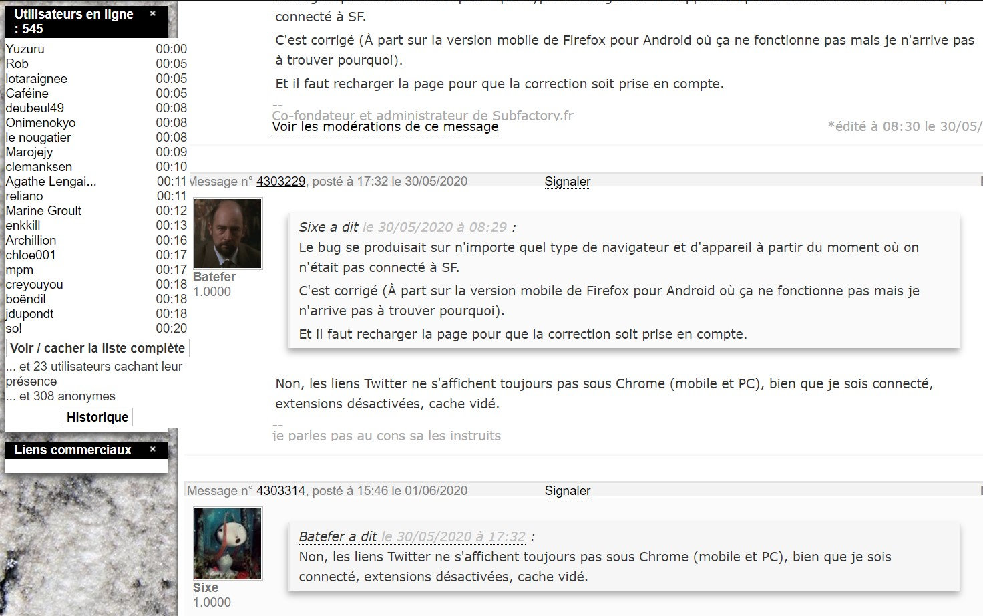This screenshot has width=983, height=616.
Task: Toggle Voir / cacher la liste complète
Action: coord(97,348)
